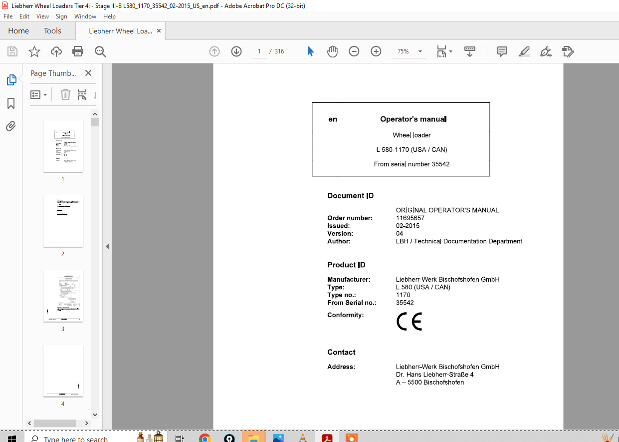Select the Highlight text pen tool
The image size is (619, 442).
(x=524, y=51)
